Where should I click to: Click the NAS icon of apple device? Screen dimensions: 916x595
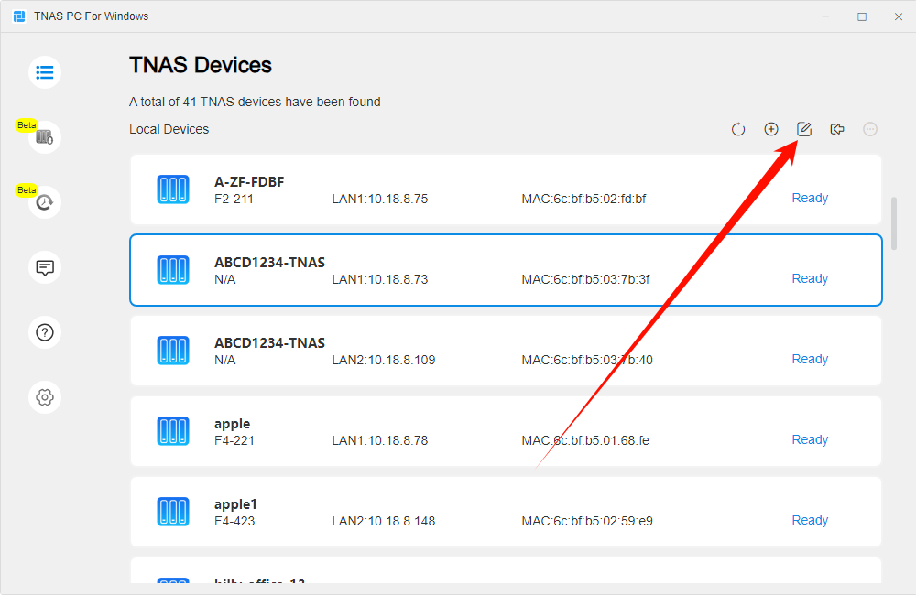[173, 431]
